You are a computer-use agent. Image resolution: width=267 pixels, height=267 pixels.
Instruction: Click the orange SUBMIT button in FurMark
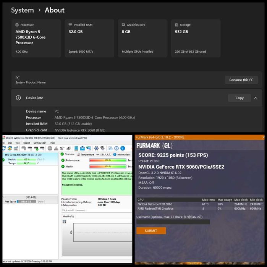pyautogui.click(x=151, y=231)
